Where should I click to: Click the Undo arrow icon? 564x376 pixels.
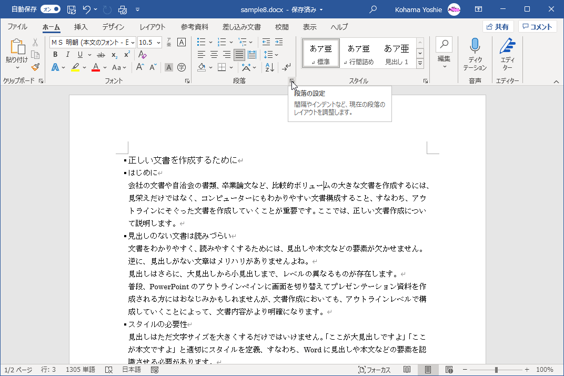tap(86, 9)
